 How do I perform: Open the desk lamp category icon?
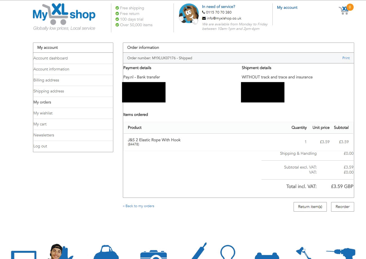(x=304, y=253)
